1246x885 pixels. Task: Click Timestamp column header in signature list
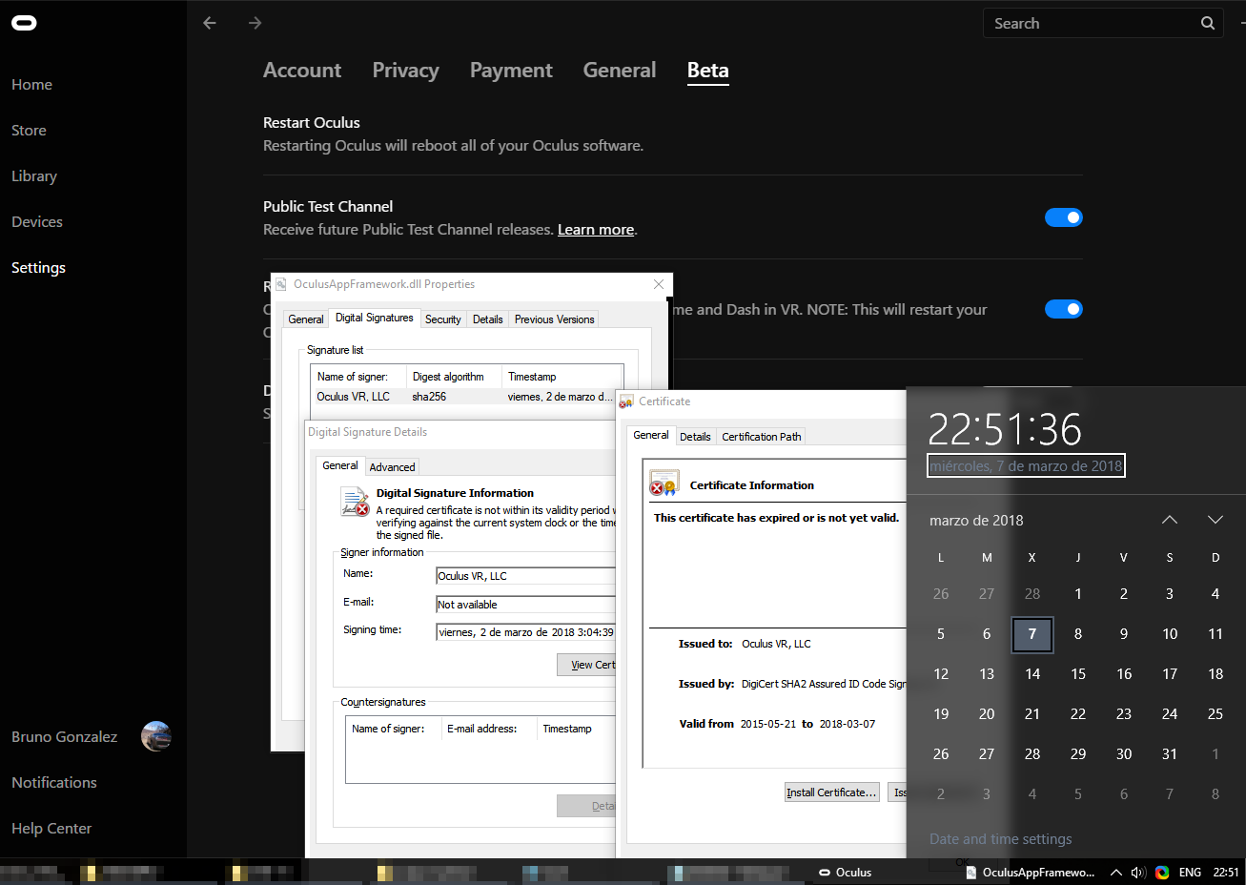pos(562,377)
